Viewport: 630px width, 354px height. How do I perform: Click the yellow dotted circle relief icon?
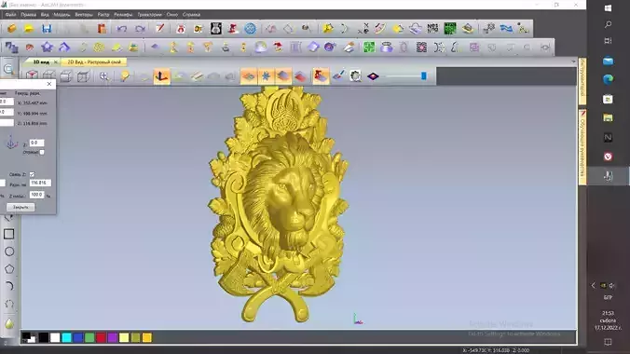[x=99, y=48]
